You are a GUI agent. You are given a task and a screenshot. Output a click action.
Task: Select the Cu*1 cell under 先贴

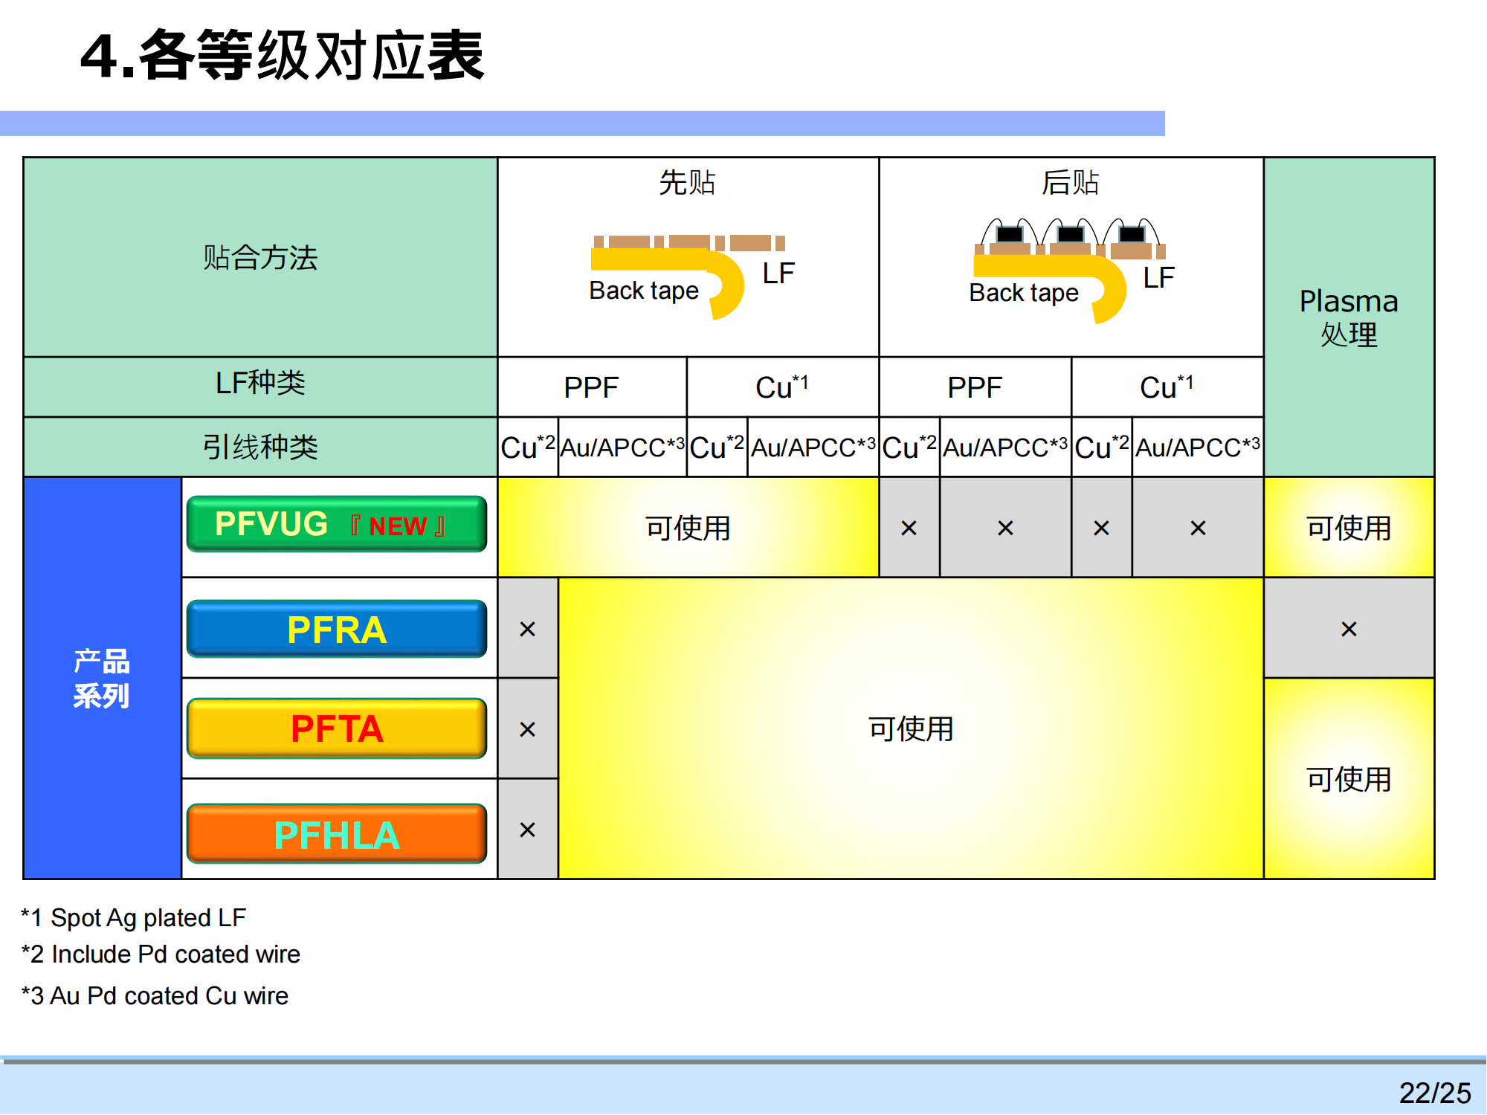coord(783,387)
